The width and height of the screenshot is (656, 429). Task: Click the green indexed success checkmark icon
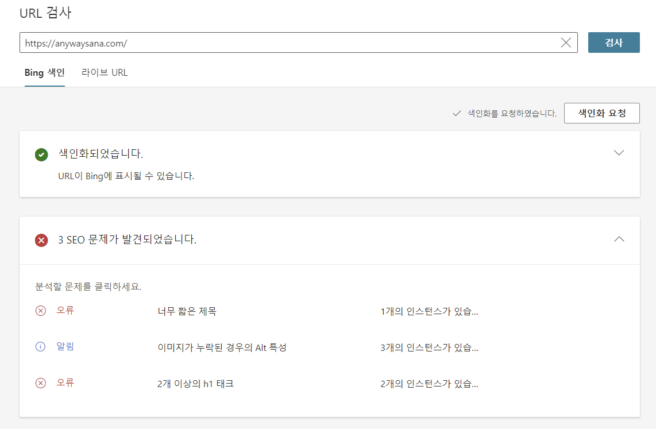pos(40,154)
